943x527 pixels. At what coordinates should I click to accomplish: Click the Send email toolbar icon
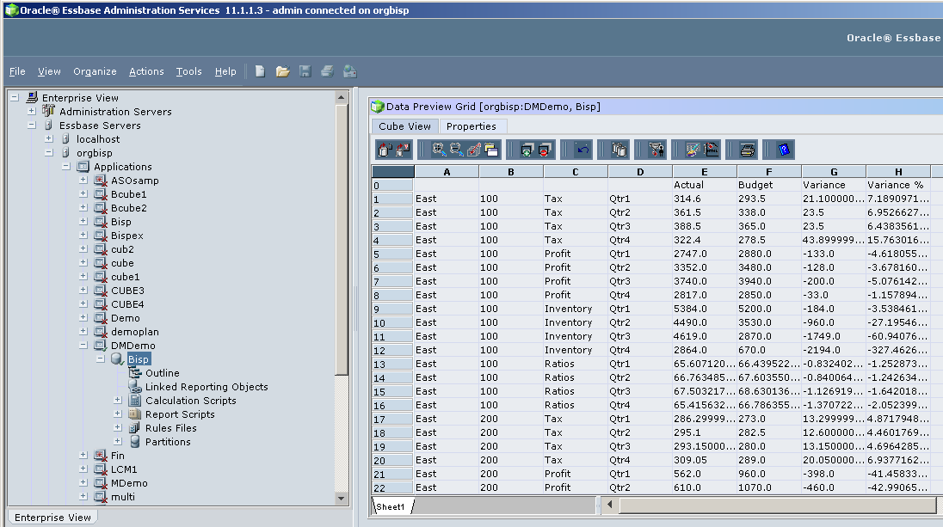[x=350, y=71]
